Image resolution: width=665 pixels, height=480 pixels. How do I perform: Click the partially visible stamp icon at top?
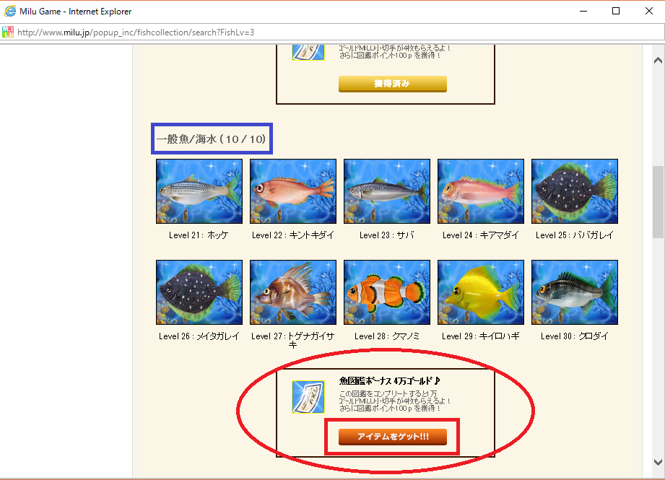click(x=308, y=52)
